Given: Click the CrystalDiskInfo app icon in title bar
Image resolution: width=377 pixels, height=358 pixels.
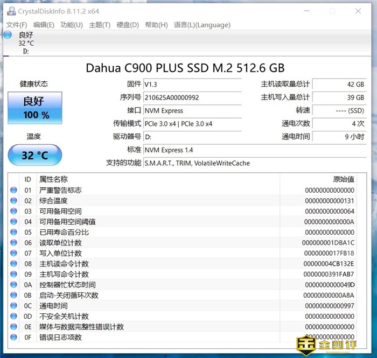Looking at the screenshot, I should (x=10, y=11).
